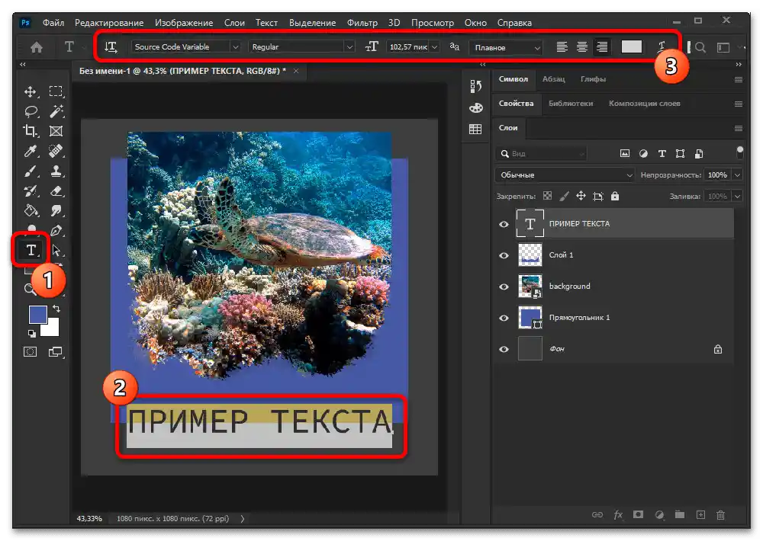
Task: Pick the Lasso tool
Action: tap(31, 112)
